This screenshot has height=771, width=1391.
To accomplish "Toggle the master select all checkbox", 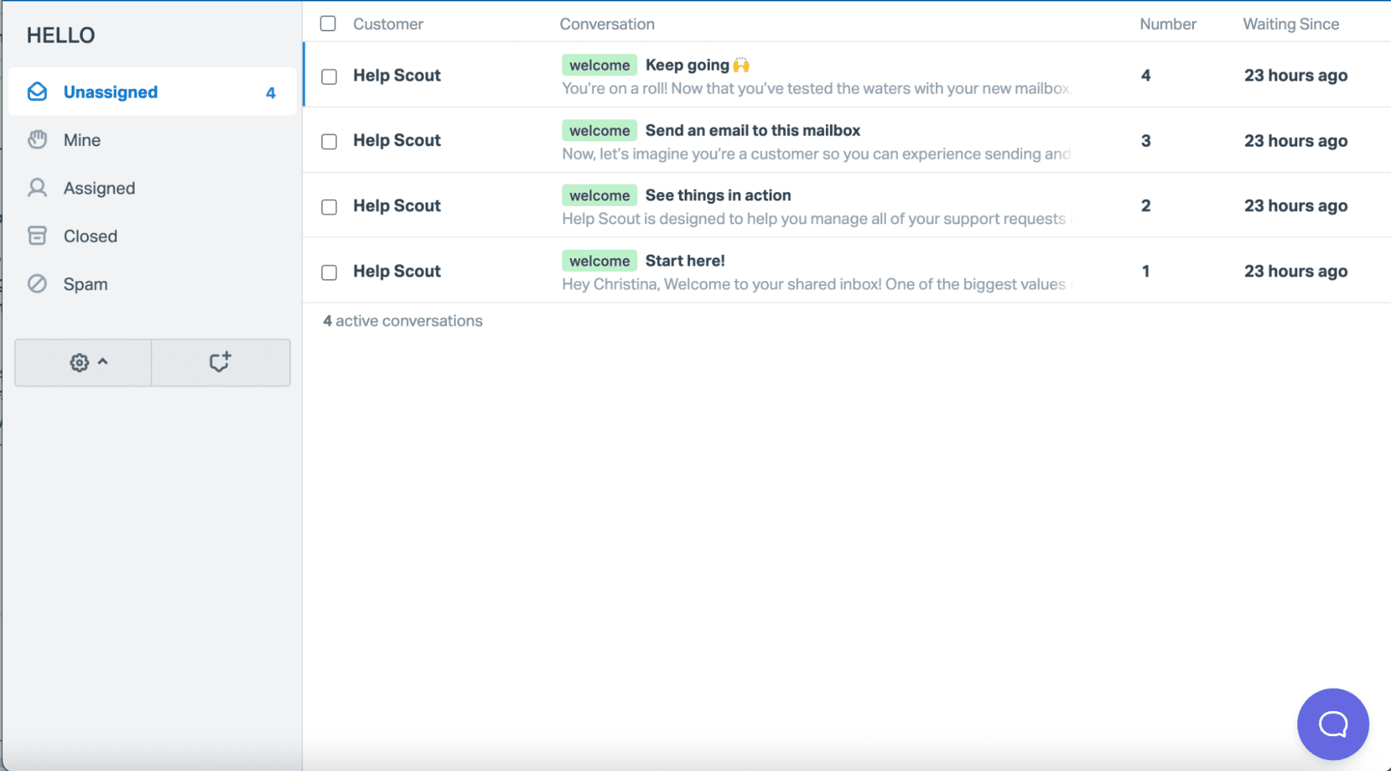I will [x=328, y=24].
